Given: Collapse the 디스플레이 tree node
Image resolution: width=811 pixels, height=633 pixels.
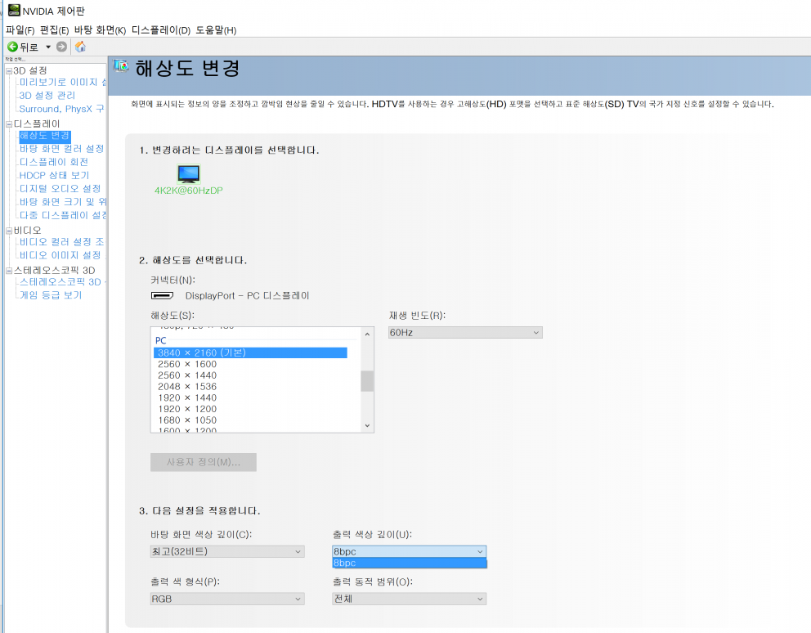Looking at the screenshot, I should [9, 124].
